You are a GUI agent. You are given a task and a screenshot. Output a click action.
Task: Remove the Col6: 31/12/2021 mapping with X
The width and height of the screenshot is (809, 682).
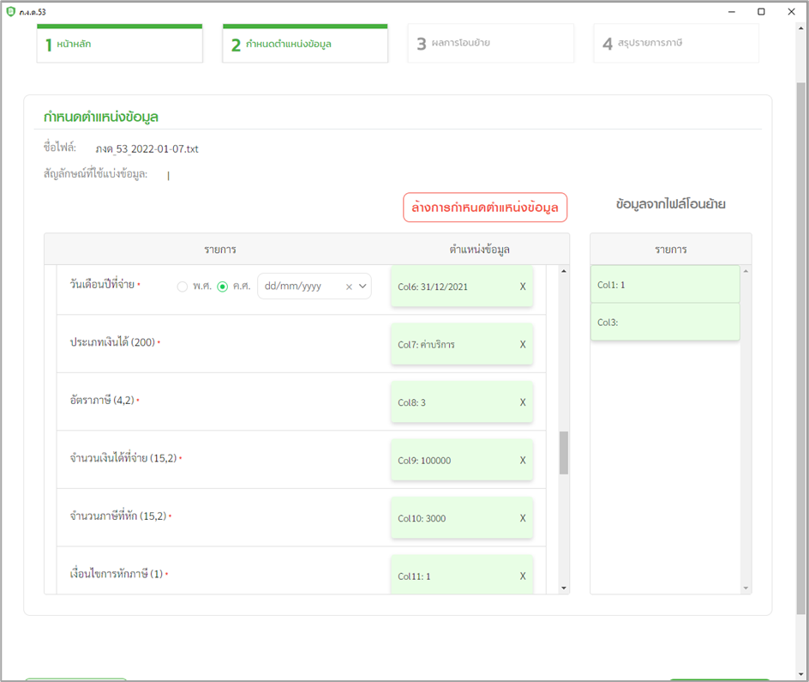523,287
